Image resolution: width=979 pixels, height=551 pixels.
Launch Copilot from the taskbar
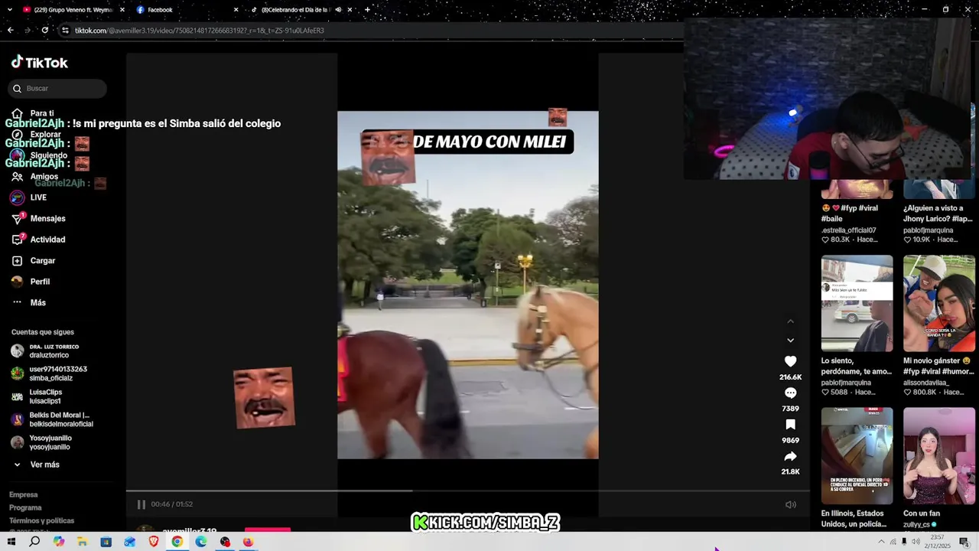pyautogui.click(x=59, y=542)
